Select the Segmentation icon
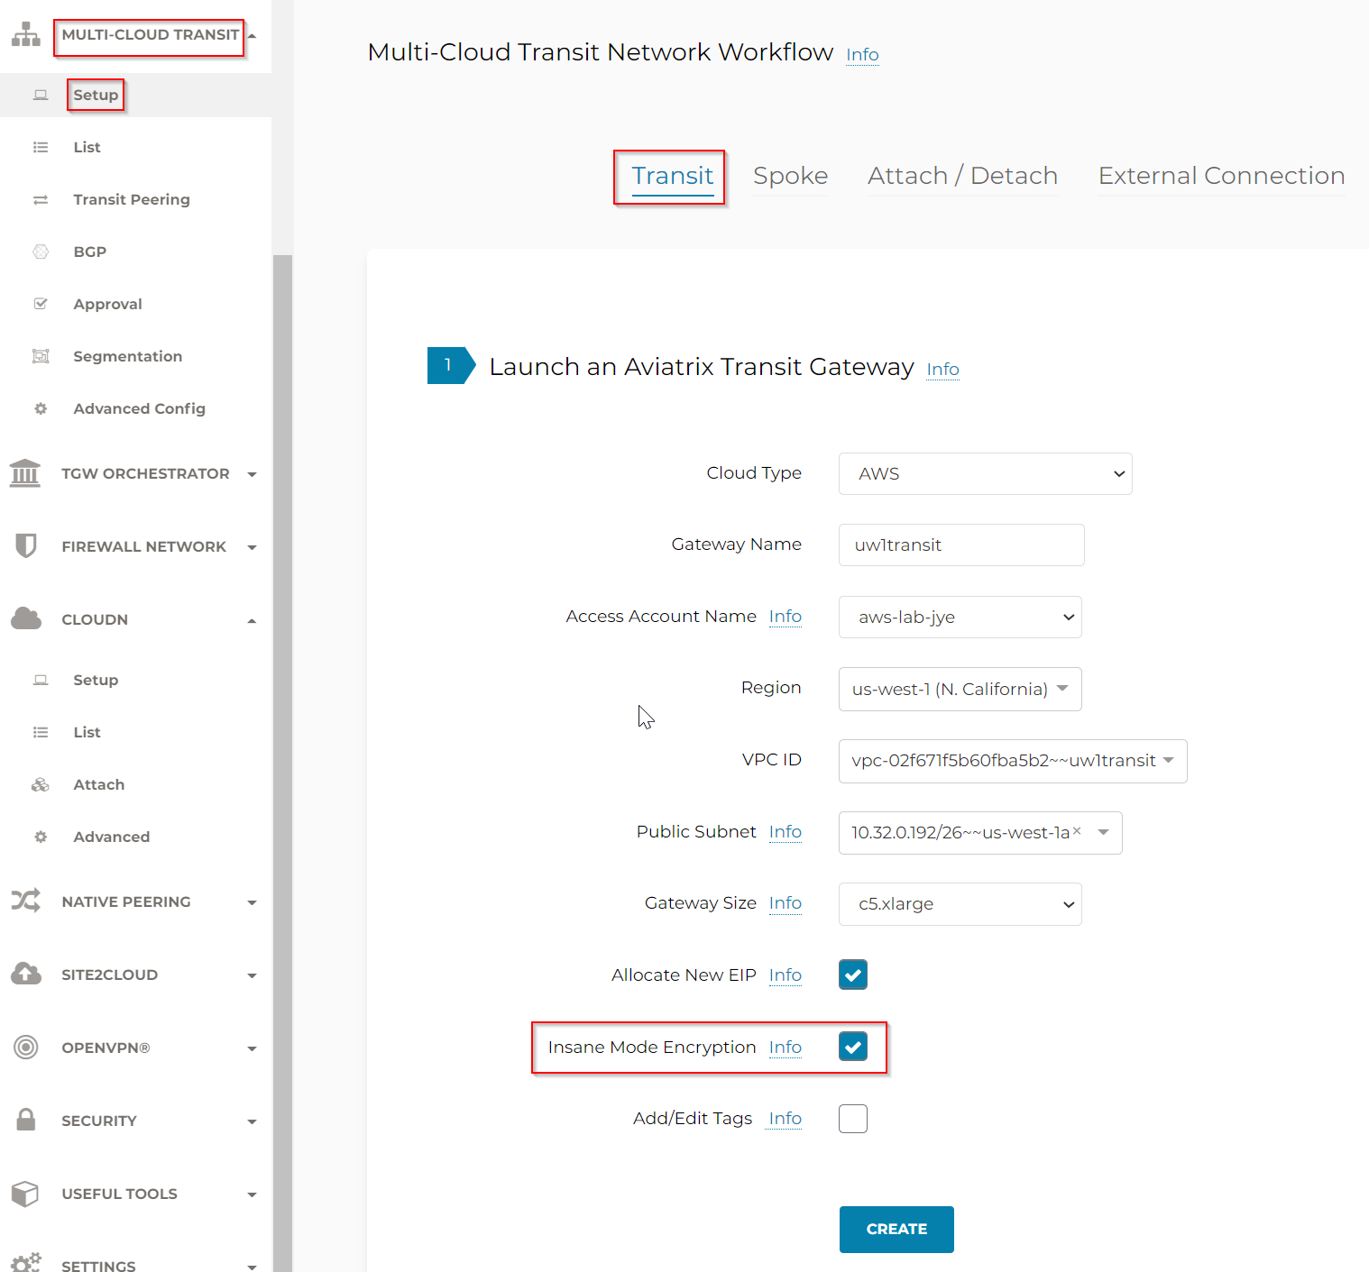Viewport: 1369px width, 1272px height. pos(40,356)
